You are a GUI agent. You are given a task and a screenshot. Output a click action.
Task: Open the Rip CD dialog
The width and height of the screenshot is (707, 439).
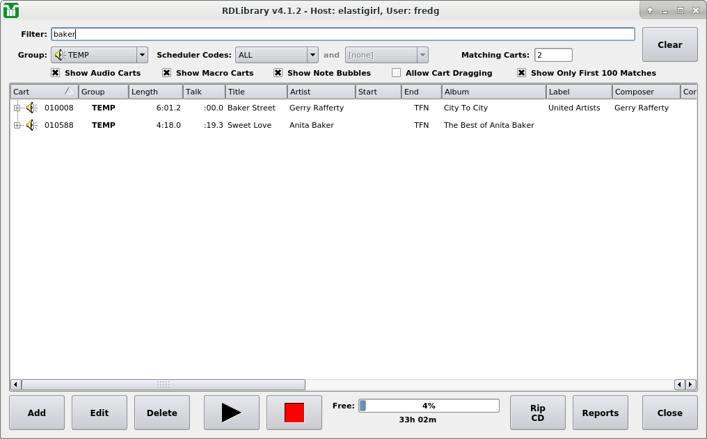pos(537,413)
